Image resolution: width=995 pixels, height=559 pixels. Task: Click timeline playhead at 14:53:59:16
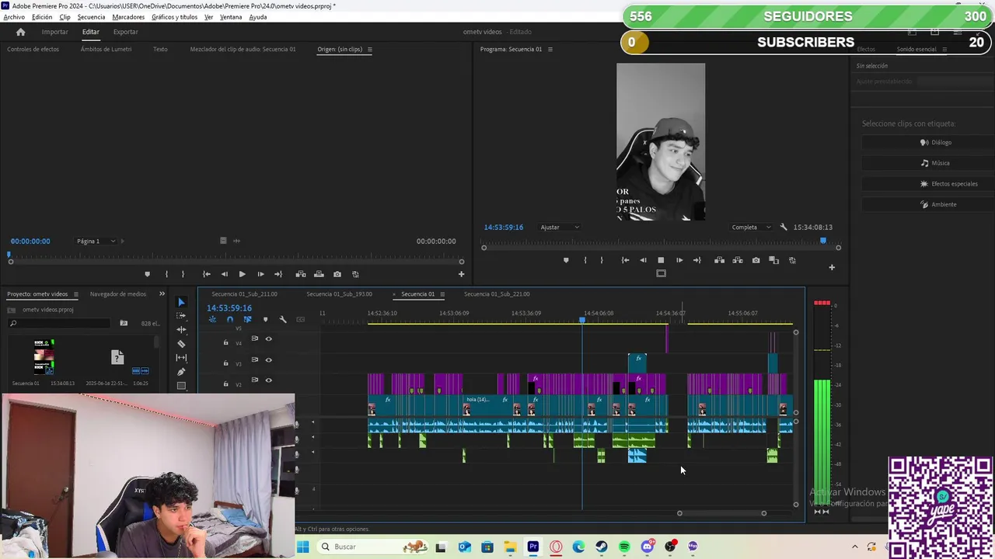coord(582,320)
